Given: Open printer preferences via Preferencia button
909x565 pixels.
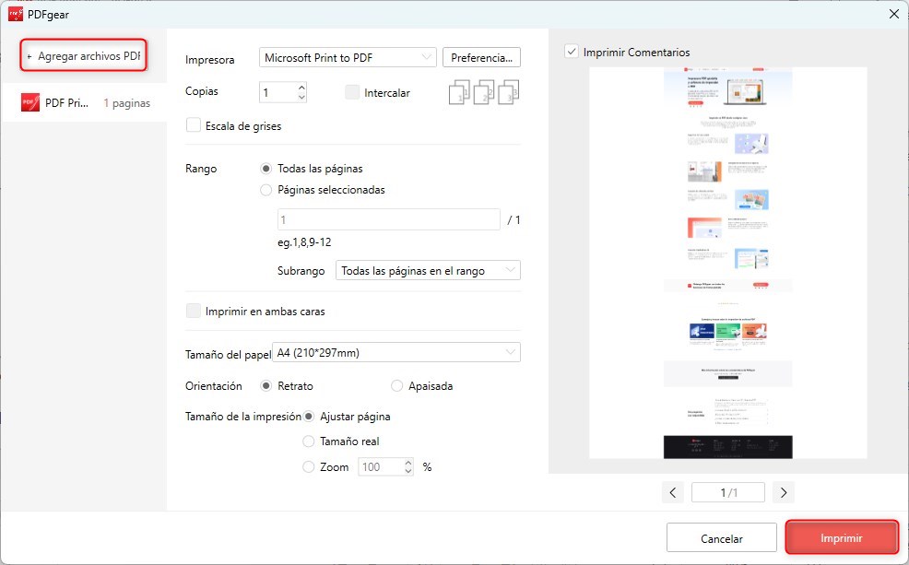Looking at the screenshot, I should [x=481, y=57].
